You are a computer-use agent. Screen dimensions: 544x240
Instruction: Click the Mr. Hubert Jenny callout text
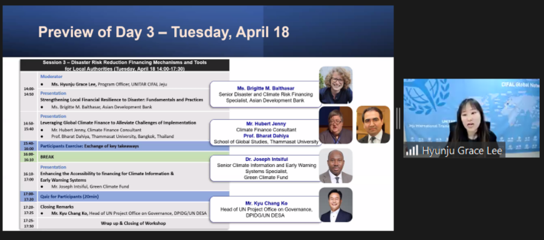tap(266, 124)
